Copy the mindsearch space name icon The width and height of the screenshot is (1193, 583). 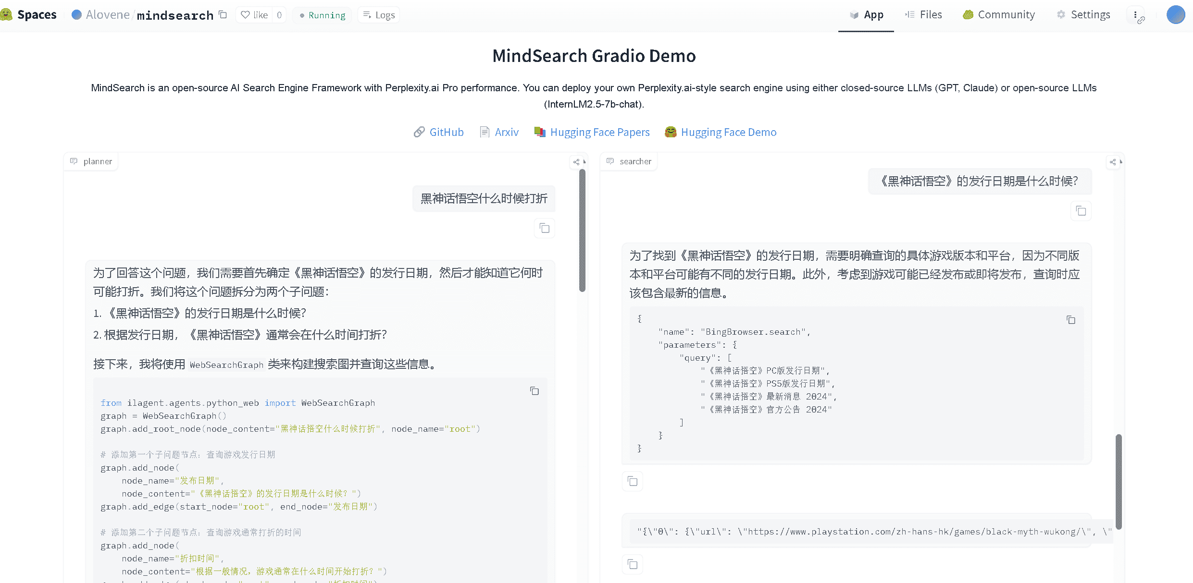tap(223, 15)
